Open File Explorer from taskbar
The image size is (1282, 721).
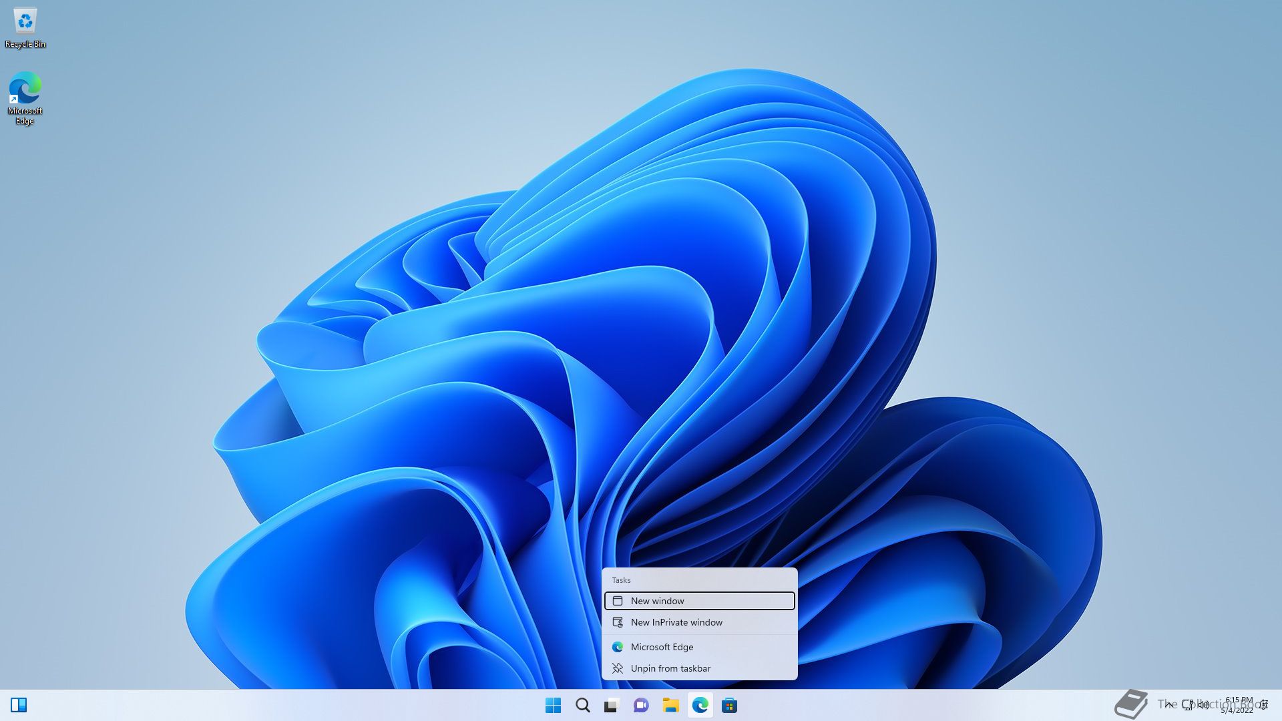(x=670, y=705)
